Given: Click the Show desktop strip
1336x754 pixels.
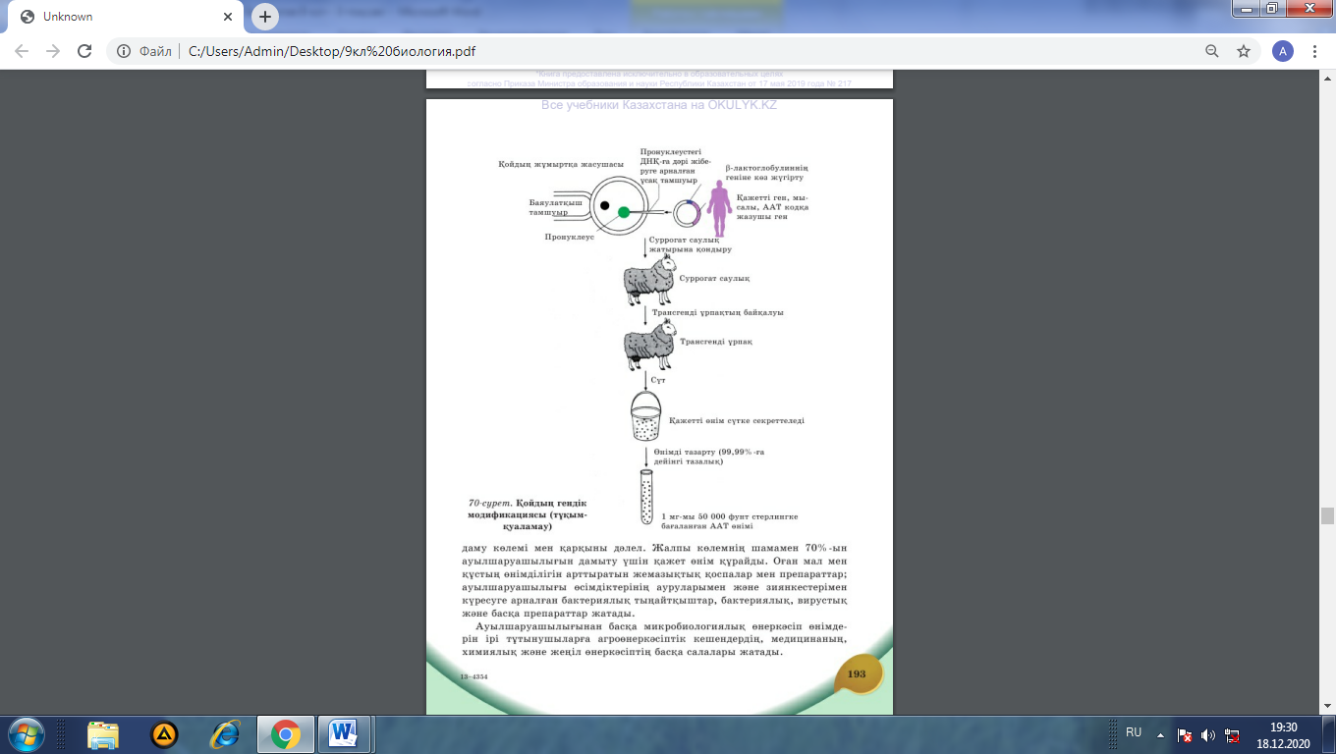Looking at the screenshot, I should (x=1329, y=734).
